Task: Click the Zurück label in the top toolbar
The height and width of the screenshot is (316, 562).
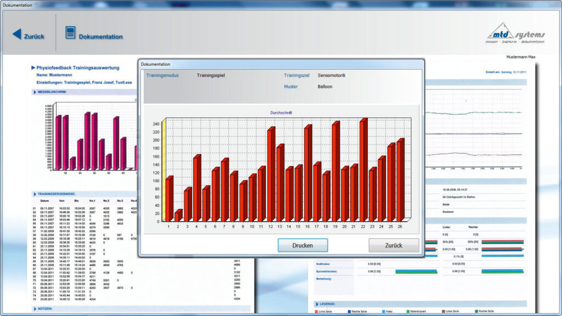Action: coord(35,36)
